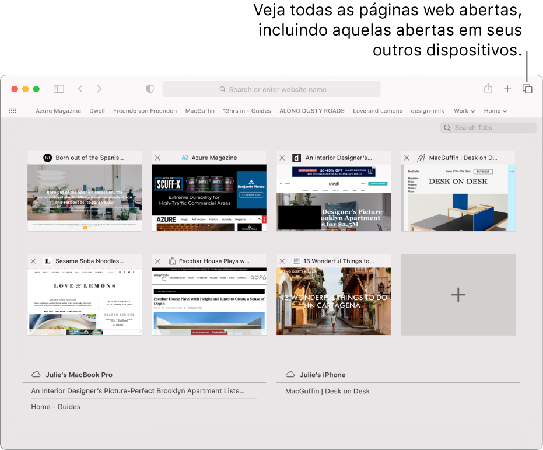Close the 13 Wonderful Things tab
The width and height of the screenshot is (543, 450).
coord(282,261)
